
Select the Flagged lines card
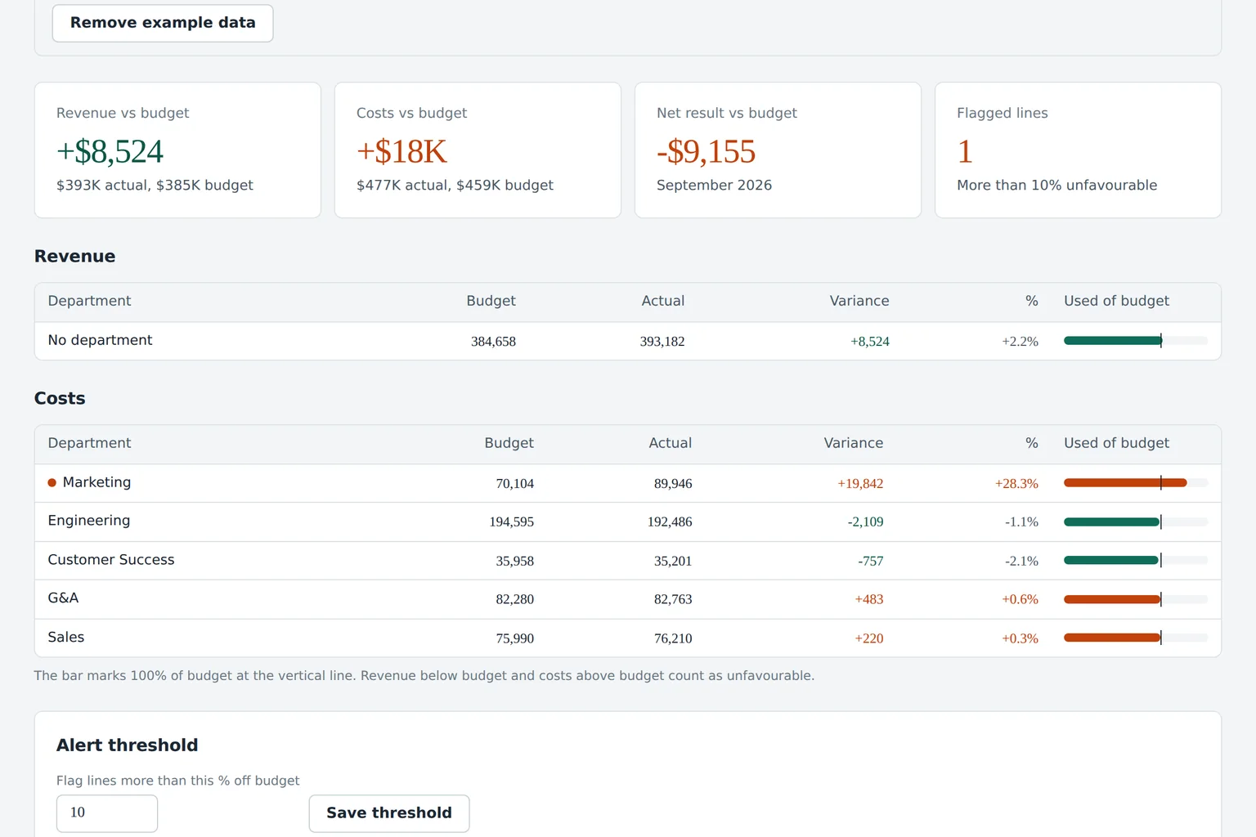[x=1078, y=150]
